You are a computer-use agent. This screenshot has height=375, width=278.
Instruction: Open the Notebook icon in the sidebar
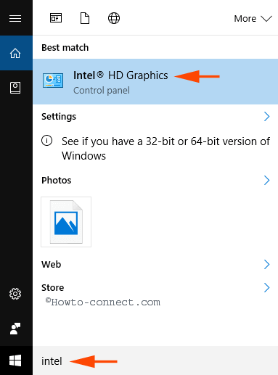click(x=15, y=88)
